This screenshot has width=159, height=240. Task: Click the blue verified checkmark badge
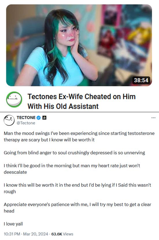tap(39, 118)
